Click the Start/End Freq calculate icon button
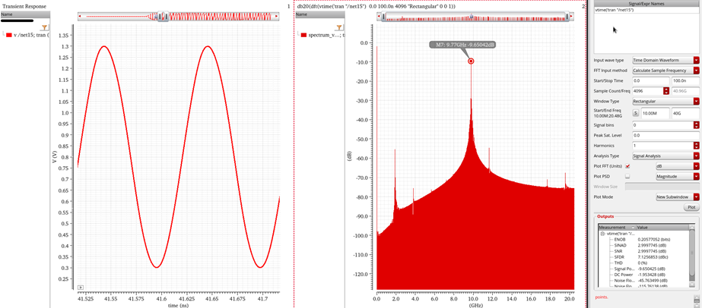The height and width of the screenshot is (308, 702). [636, 113]
